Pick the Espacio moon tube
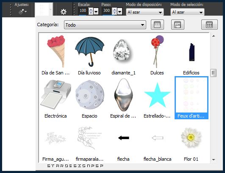This screenshot has width=225, height=173. [x=89, y=99]
